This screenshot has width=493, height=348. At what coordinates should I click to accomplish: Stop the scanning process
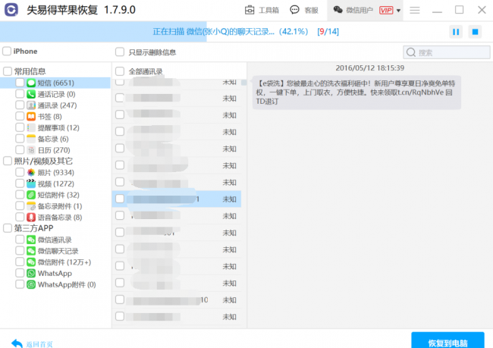(475, 32)
